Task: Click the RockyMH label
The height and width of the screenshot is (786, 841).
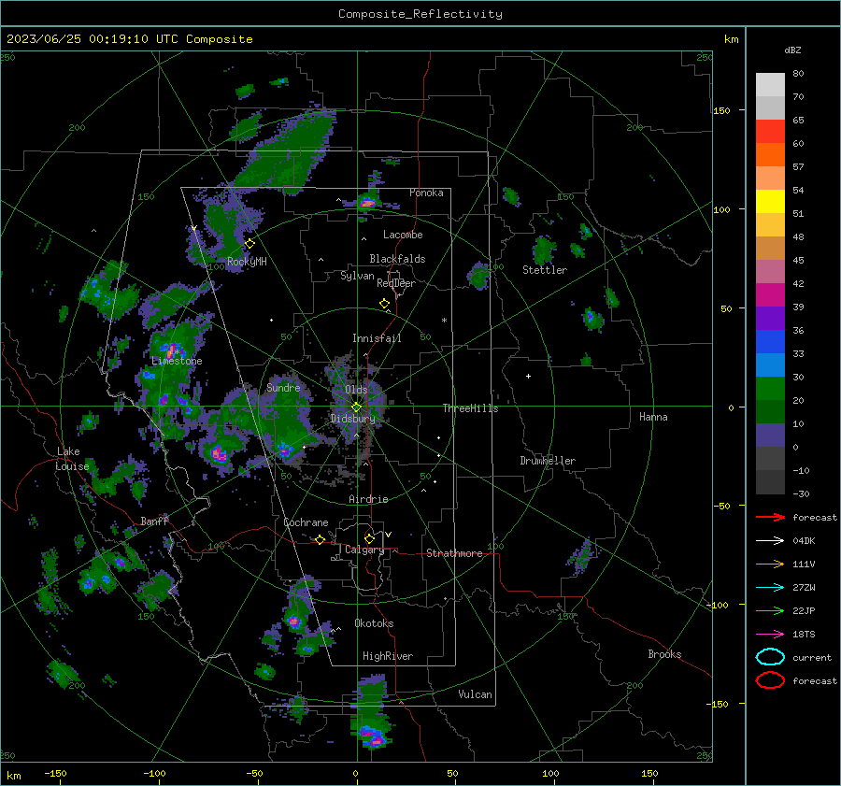Action: [247, 262]
